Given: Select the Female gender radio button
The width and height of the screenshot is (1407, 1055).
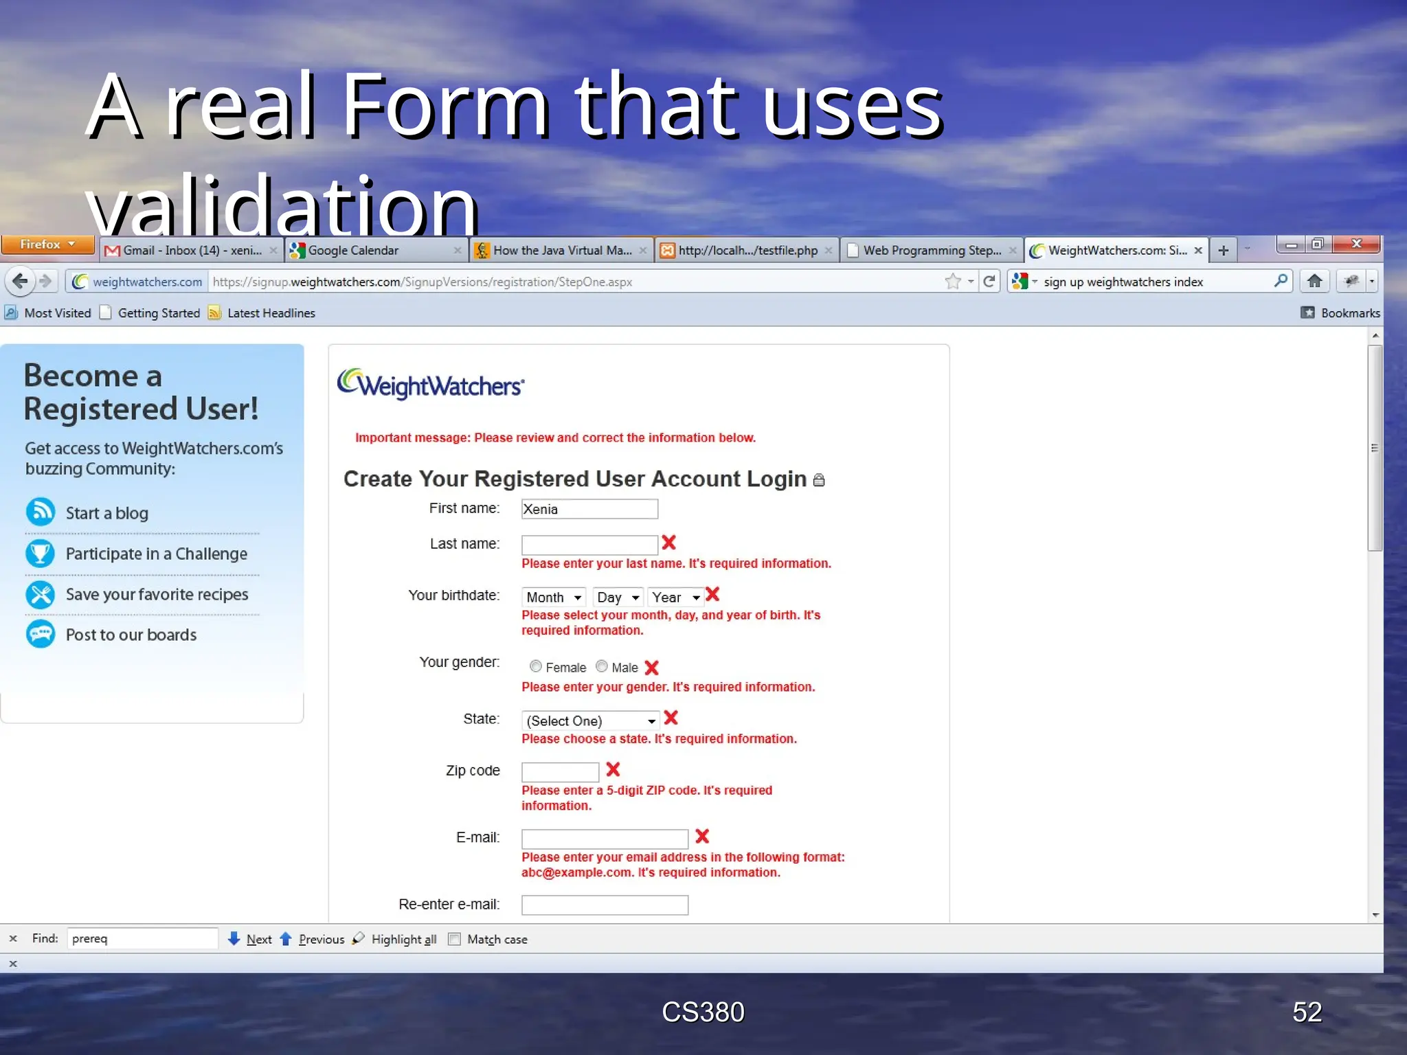Looking at the screenshot, I should click(x=536, y=666).
